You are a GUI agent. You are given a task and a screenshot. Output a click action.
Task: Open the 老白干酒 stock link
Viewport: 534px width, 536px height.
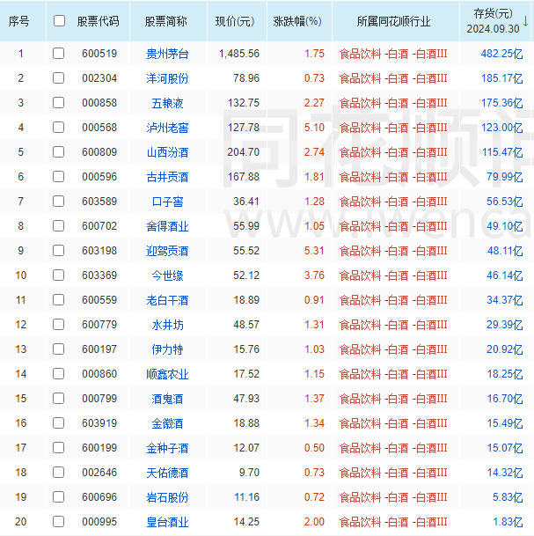[x=167, y=300]
